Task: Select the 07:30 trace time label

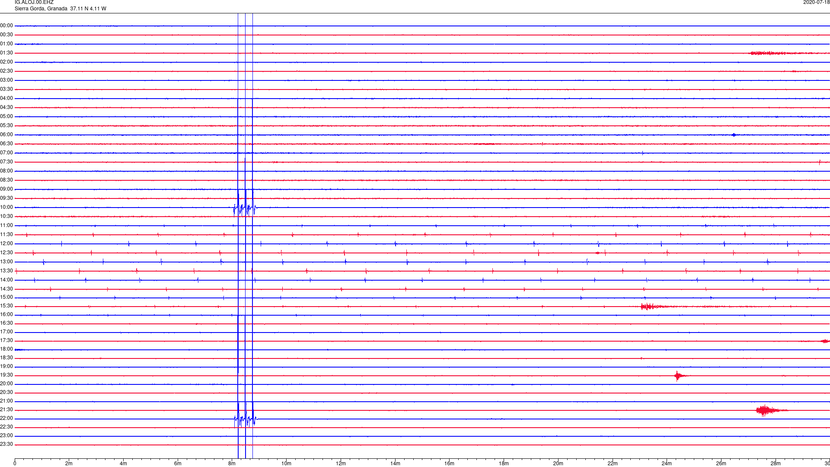Action: tap(6, 162)
